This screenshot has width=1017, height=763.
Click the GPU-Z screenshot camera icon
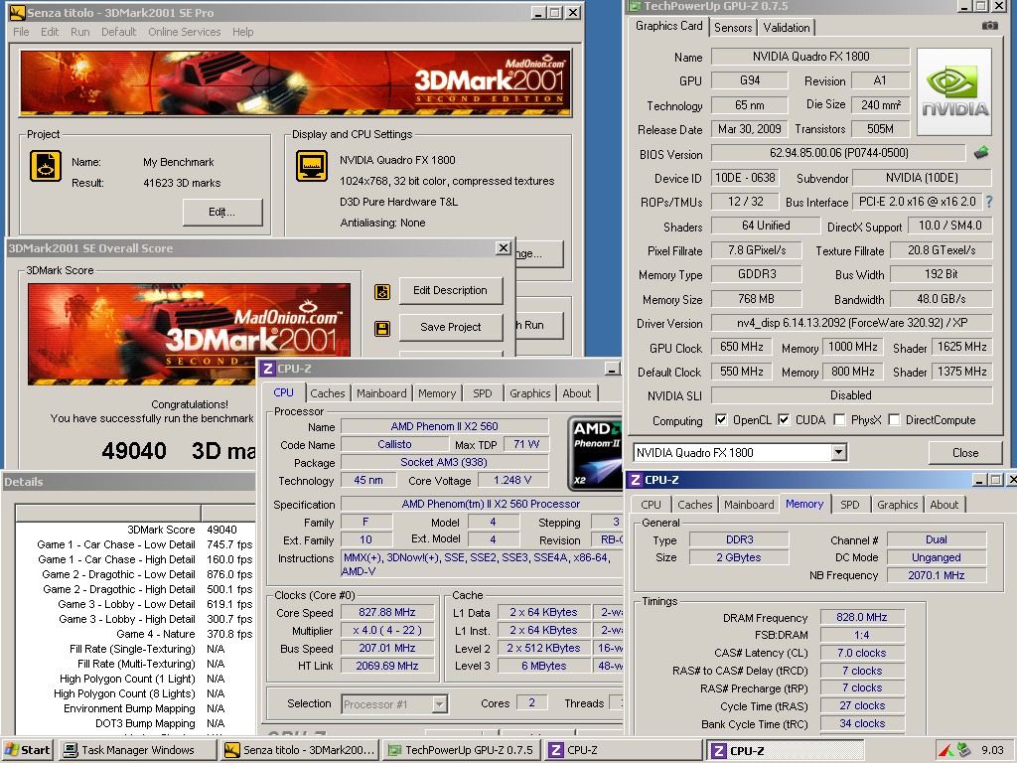(x=990, y=25)
